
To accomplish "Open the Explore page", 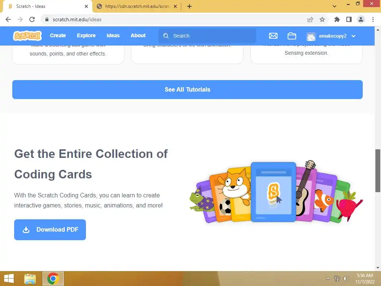I will [86, 35].
